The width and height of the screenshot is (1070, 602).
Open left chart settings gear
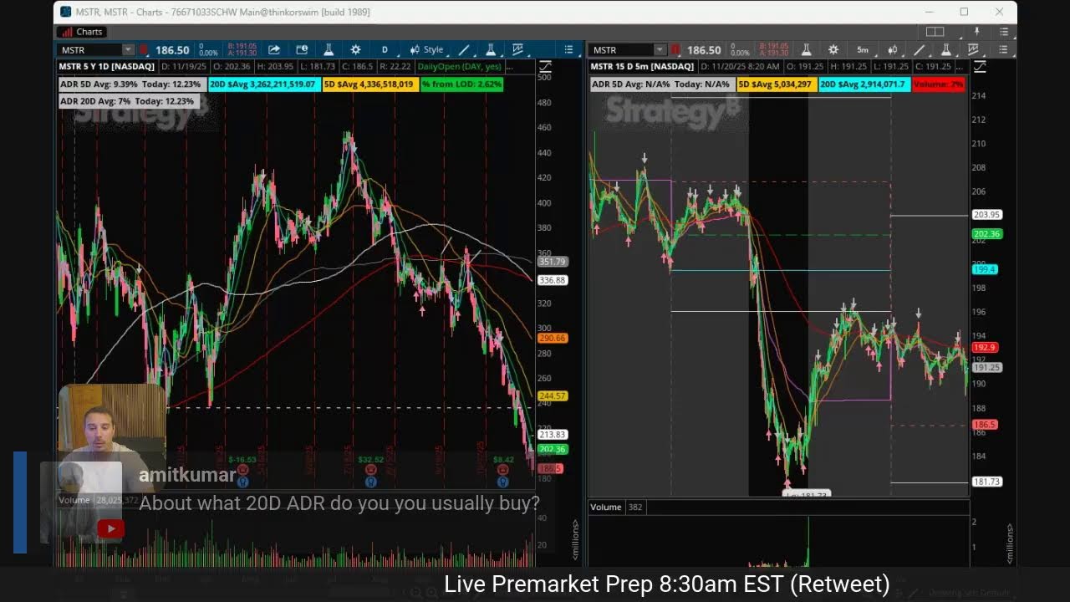(x=355, y=50)
